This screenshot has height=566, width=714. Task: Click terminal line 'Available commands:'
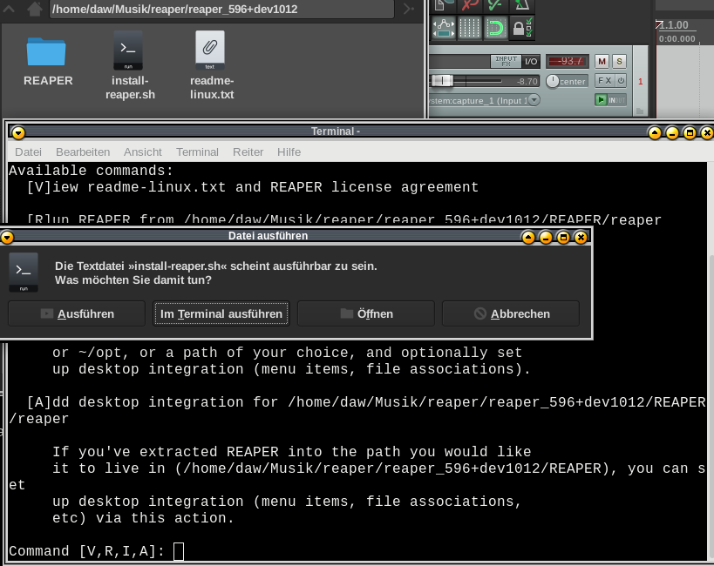coord(91,171)
